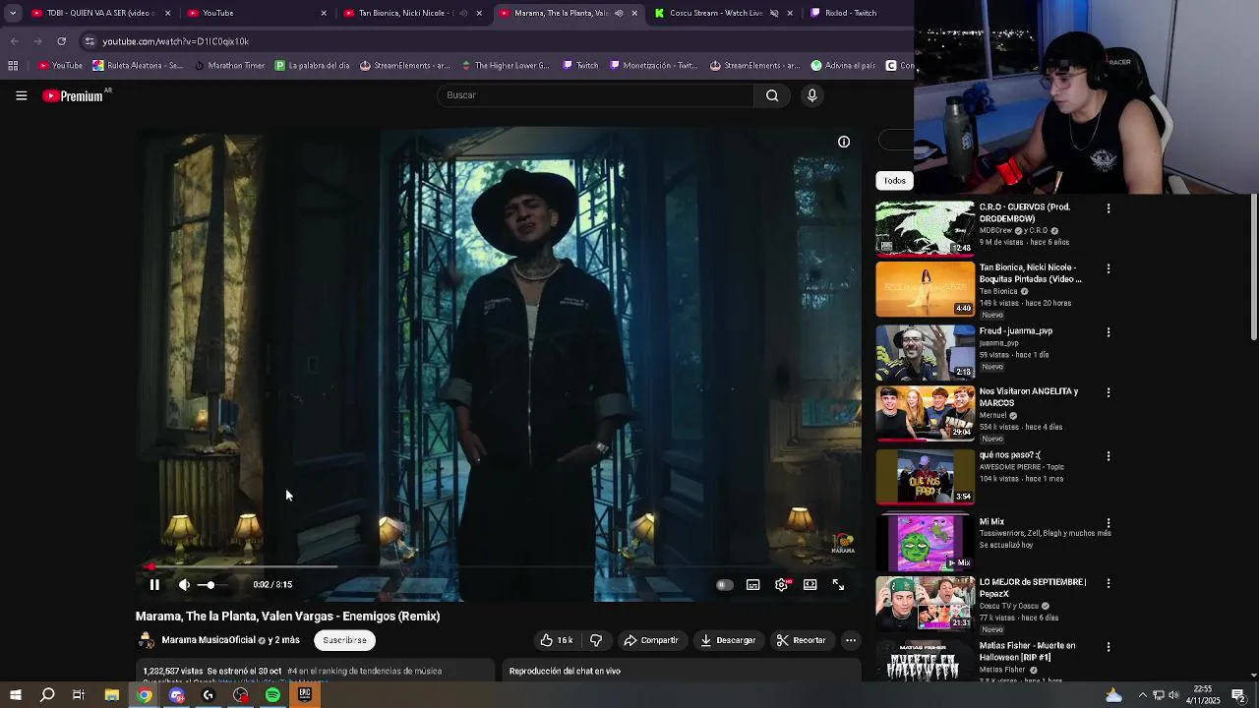Screen dimensions: 1259x708
Task: Go to YouTube Premium home logo
Action: point(74,95)
